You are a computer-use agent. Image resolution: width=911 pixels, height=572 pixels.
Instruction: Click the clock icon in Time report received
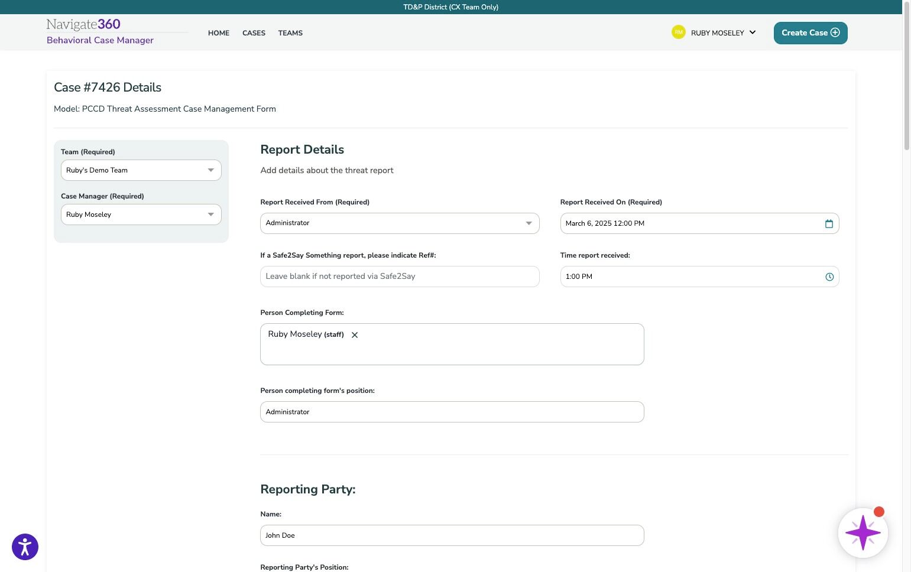coord(829,277)
